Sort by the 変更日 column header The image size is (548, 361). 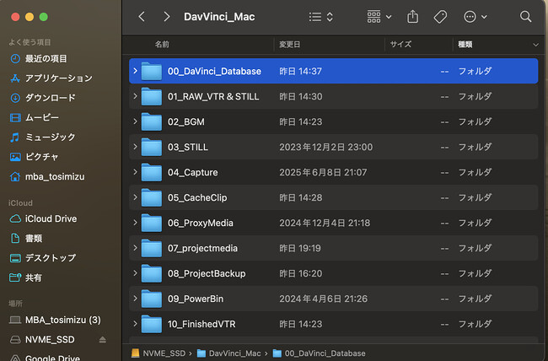289,45
